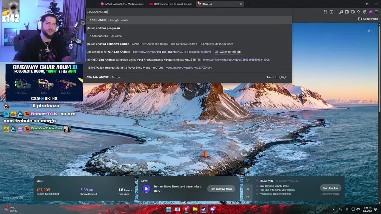Click the BRAVE VPN heading logo

[264, 181]
